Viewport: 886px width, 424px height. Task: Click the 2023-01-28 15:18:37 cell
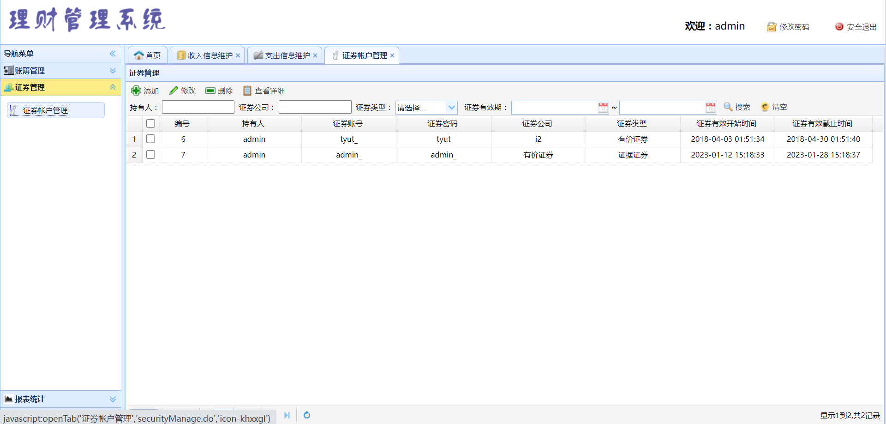824,155
